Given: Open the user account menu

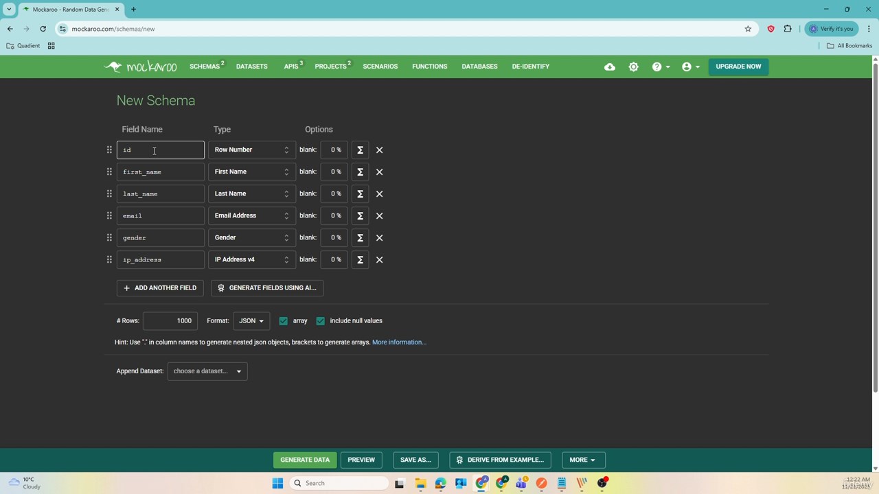Looking at the screenshot, I should pyautogui.click(x=690, y=67).
